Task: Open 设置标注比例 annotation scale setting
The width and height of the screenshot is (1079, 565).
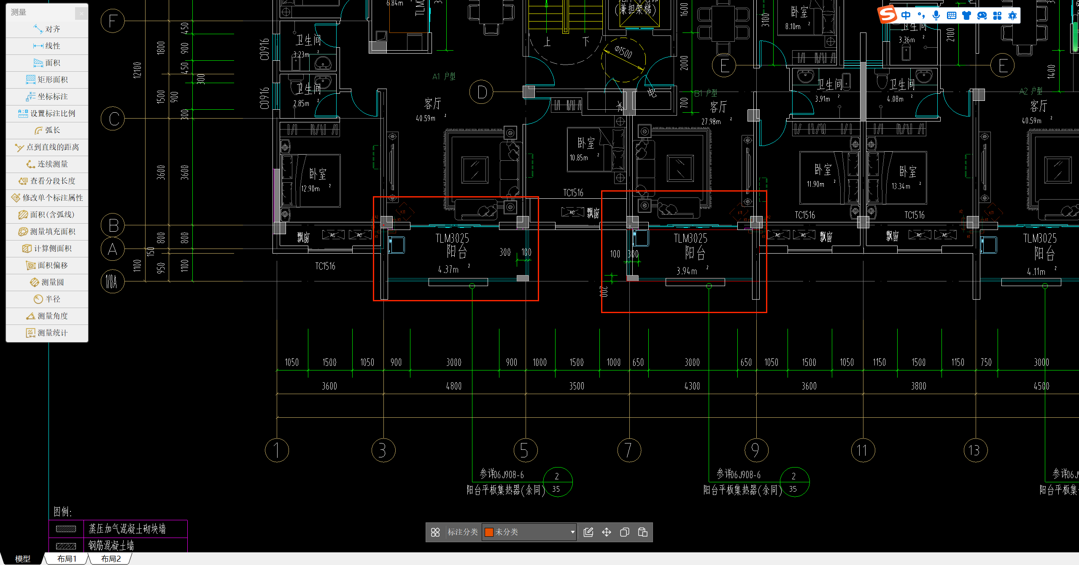Action: [47, 114]
